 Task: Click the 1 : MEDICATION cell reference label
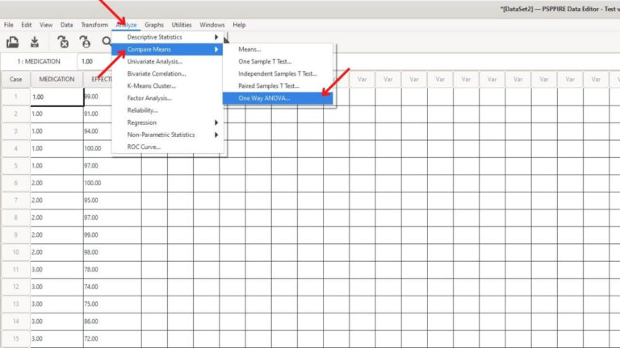click(39, 61)
